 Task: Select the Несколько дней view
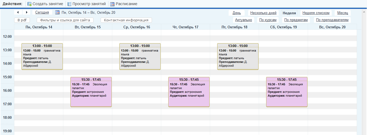coord(263,13)
